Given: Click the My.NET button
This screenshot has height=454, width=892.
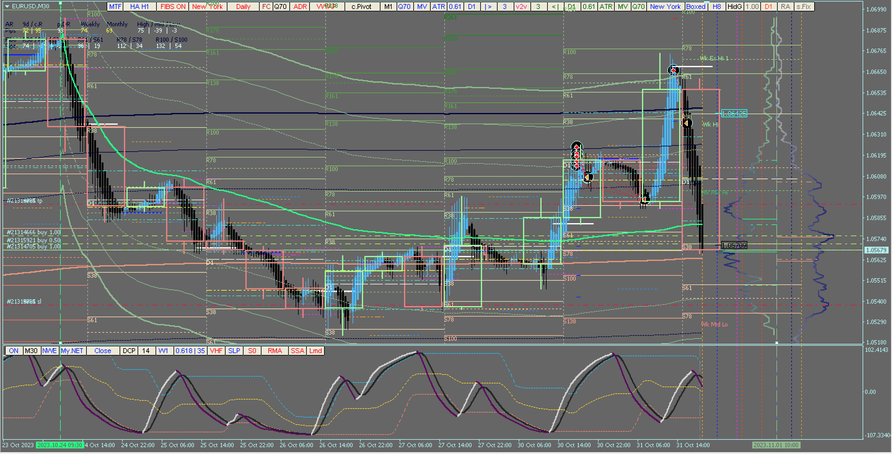Looking at the screenshot, I should coord(72,351).
